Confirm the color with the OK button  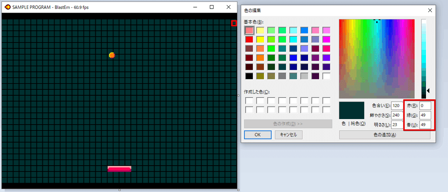tap(258, 135)
